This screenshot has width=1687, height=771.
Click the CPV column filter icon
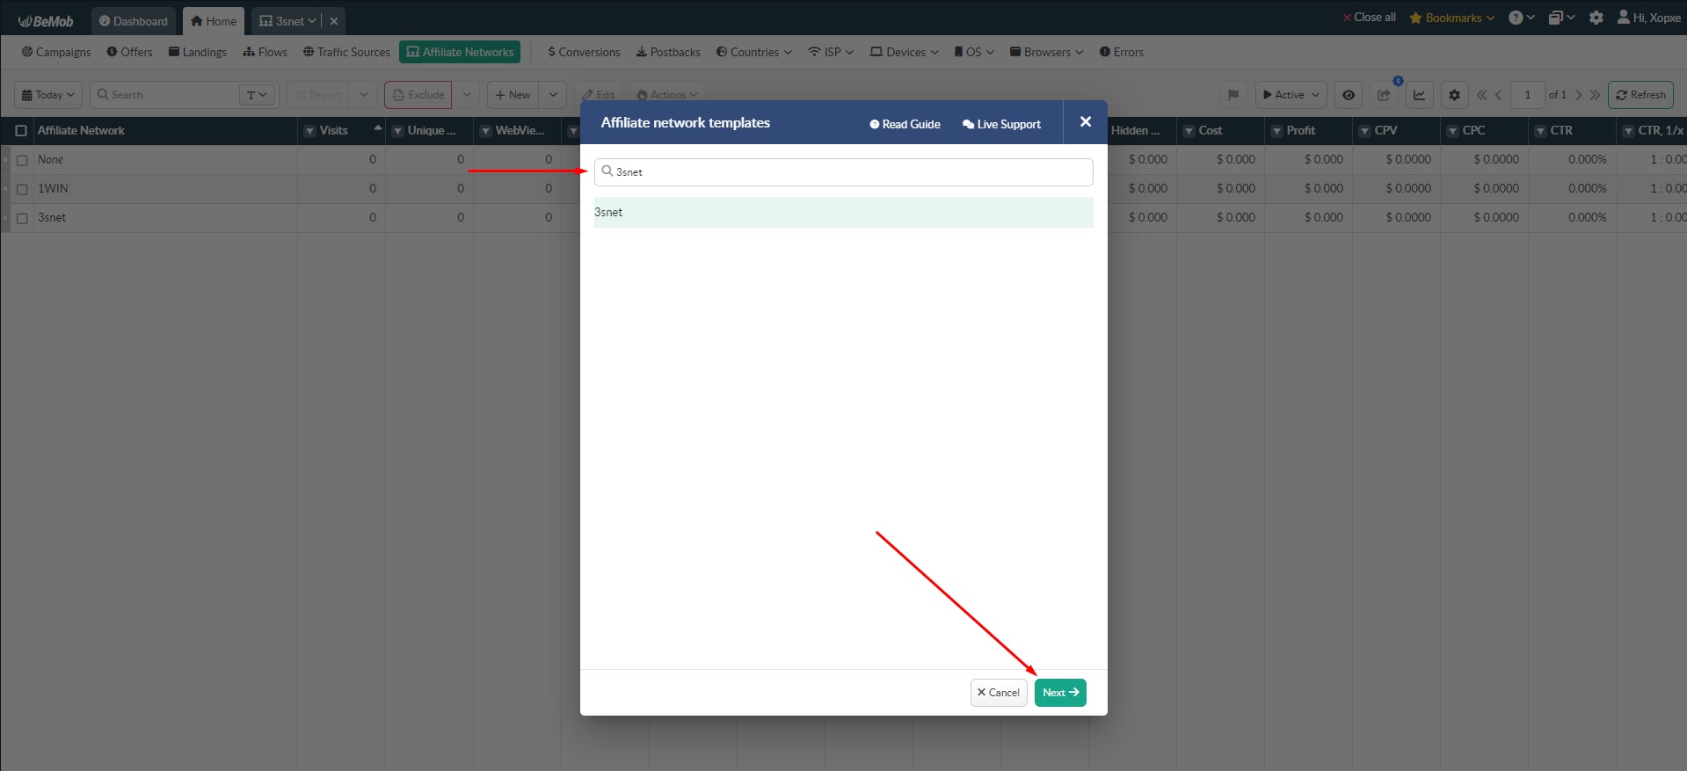pyautogui.click(x=1364, y=131)
